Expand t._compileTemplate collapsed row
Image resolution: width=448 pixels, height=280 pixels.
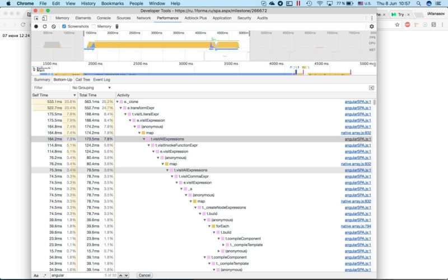point(223,245)
